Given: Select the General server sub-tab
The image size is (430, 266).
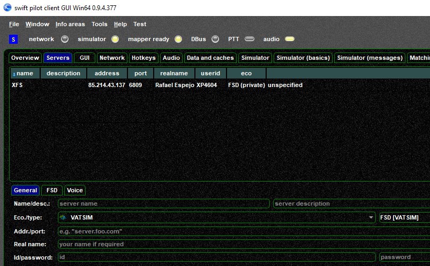Looking at the screenshot, I should pyautogui.click(x=26, y=190).
